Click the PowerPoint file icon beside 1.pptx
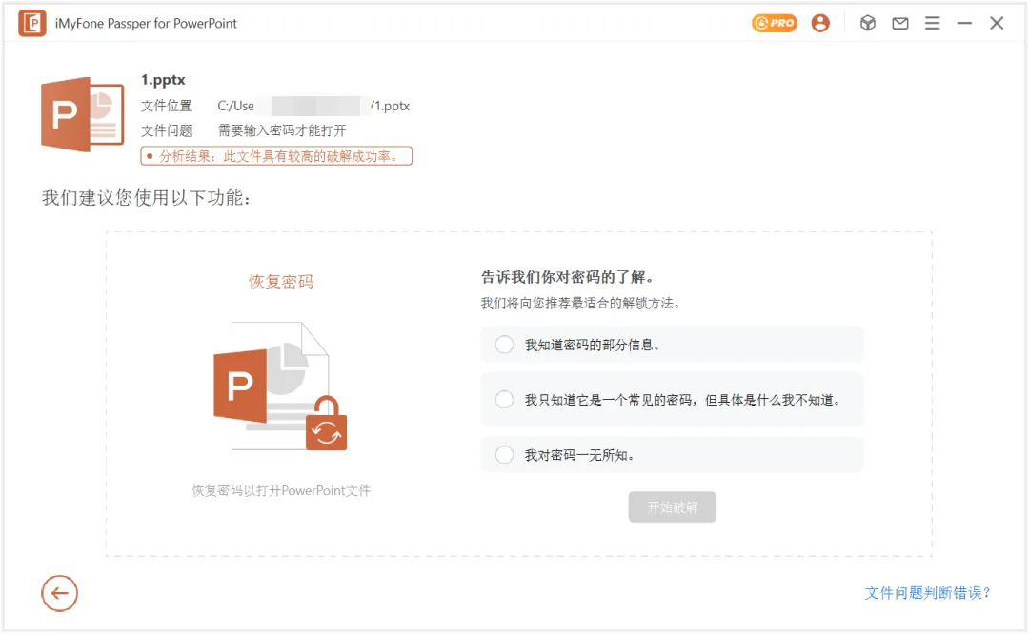Screen dimensions: 1029x634 pyautogui.click(x=83, y=115)
